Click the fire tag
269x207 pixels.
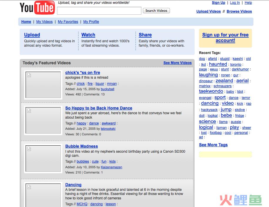pyautogui.click(x=90, y=84)
